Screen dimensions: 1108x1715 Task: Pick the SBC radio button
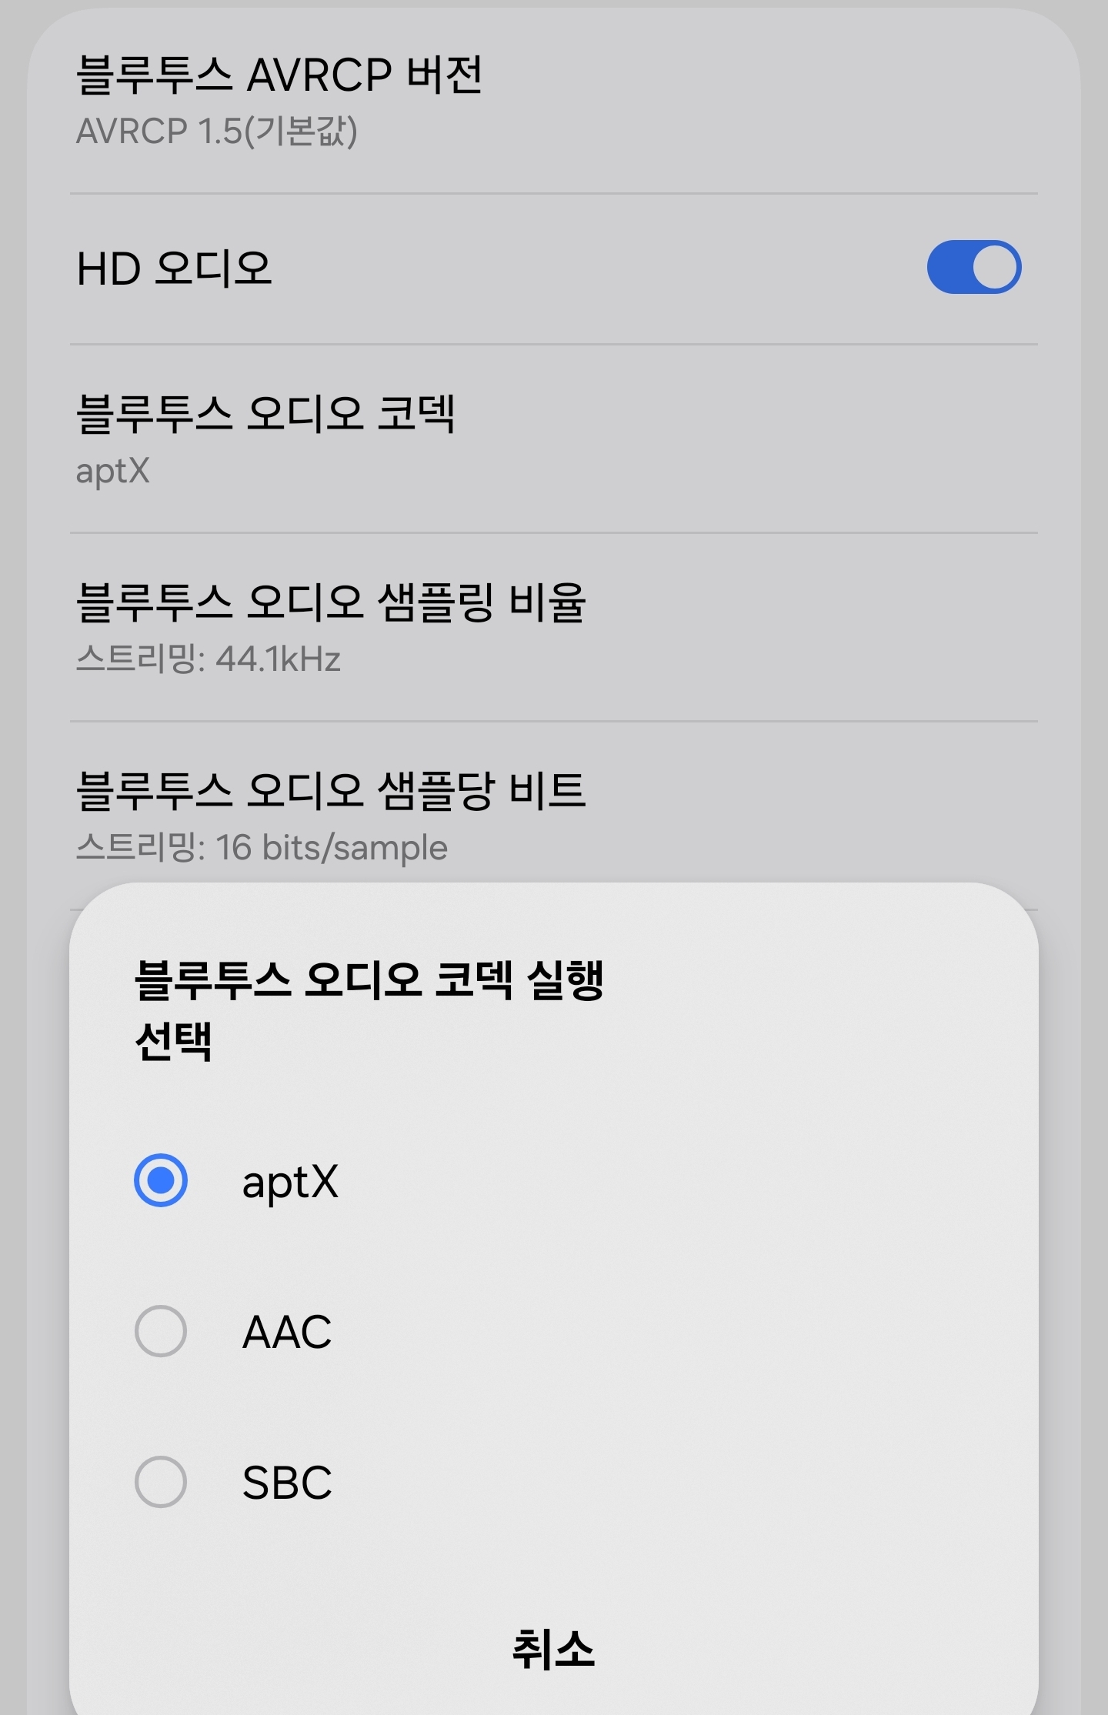click(161, 1482)
